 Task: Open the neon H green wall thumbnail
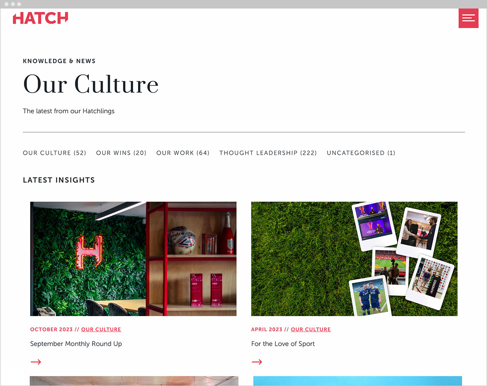[x=133, y=259]
